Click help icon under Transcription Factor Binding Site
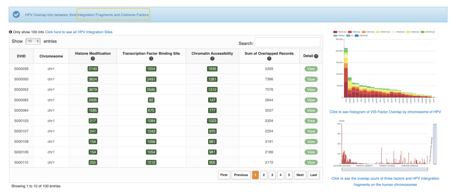466x195 pixels. pyautogui.click(x=151, y=59)
